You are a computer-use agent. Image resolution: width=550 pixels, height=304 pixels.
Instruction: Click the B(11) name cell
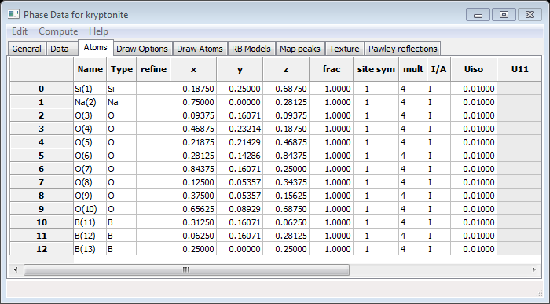click(90, 222)
